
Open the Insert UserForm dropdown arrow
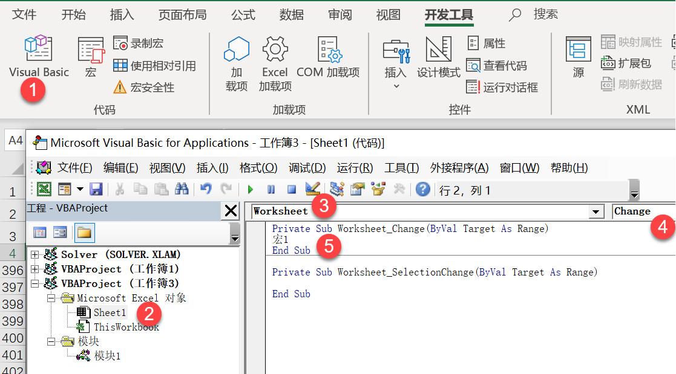[80, 189]
